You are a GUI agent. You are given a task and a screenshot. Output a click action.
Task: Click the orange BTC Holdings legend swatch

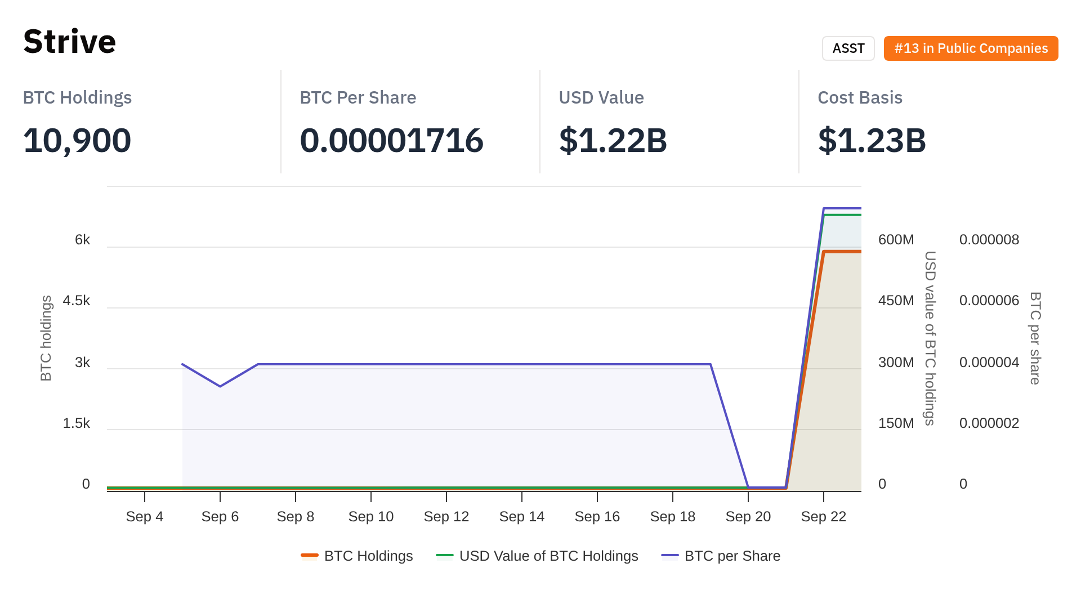click(x=310, y=556)
